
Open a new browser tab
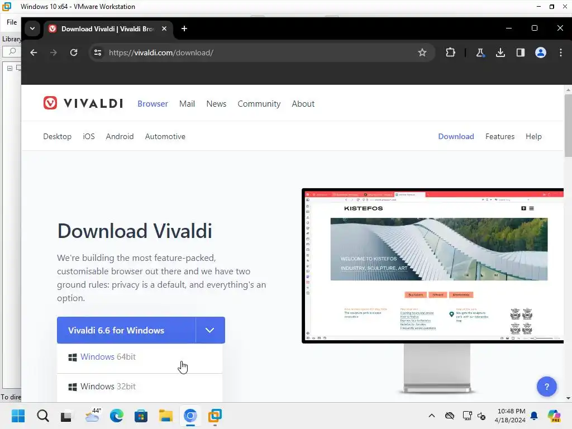click(x=184, y=28)
